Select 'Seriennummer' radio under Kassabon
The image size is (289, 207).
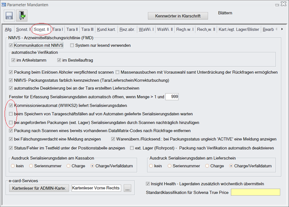(x=31, y=166)
